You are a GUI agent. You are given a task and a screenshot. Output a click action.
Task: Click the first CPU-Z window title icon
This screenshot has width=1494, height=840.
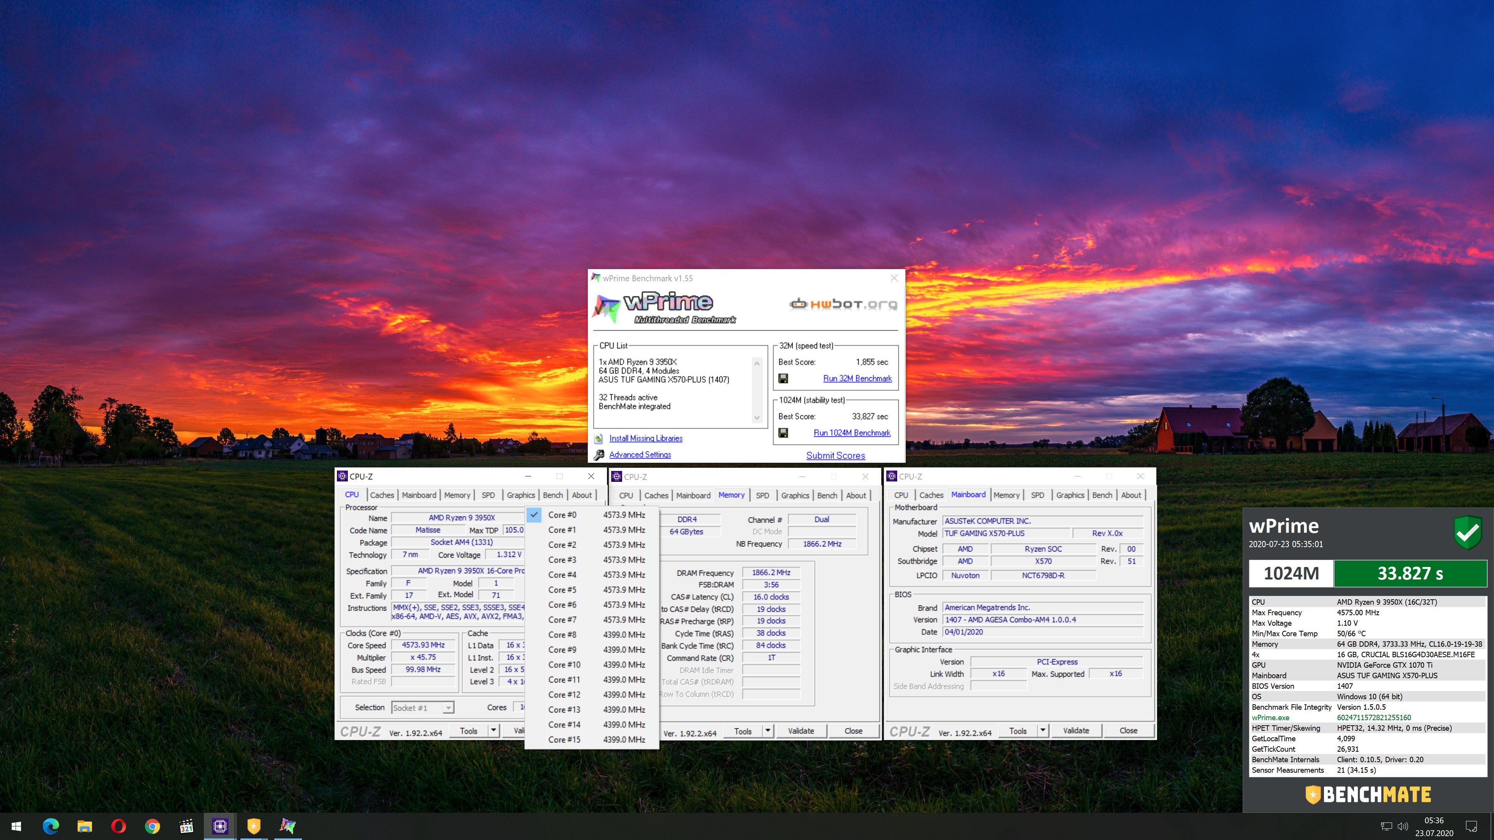click(x=342, y=476)
